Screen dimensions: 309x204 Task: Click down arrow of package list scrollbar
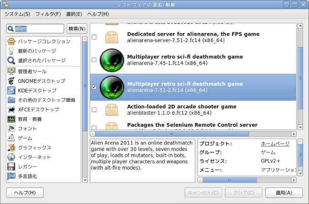point(300,127)
